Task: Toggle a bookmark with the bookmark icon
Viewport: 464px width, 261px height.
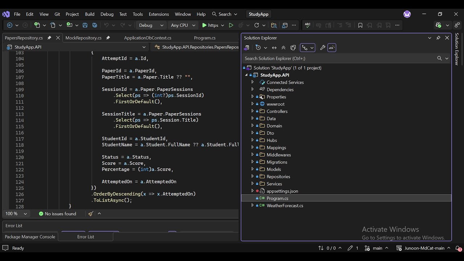Action: [x=360, y=25]
